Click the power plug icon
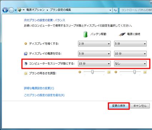This screenshot has width=152, height=130. tap(122, 34)
